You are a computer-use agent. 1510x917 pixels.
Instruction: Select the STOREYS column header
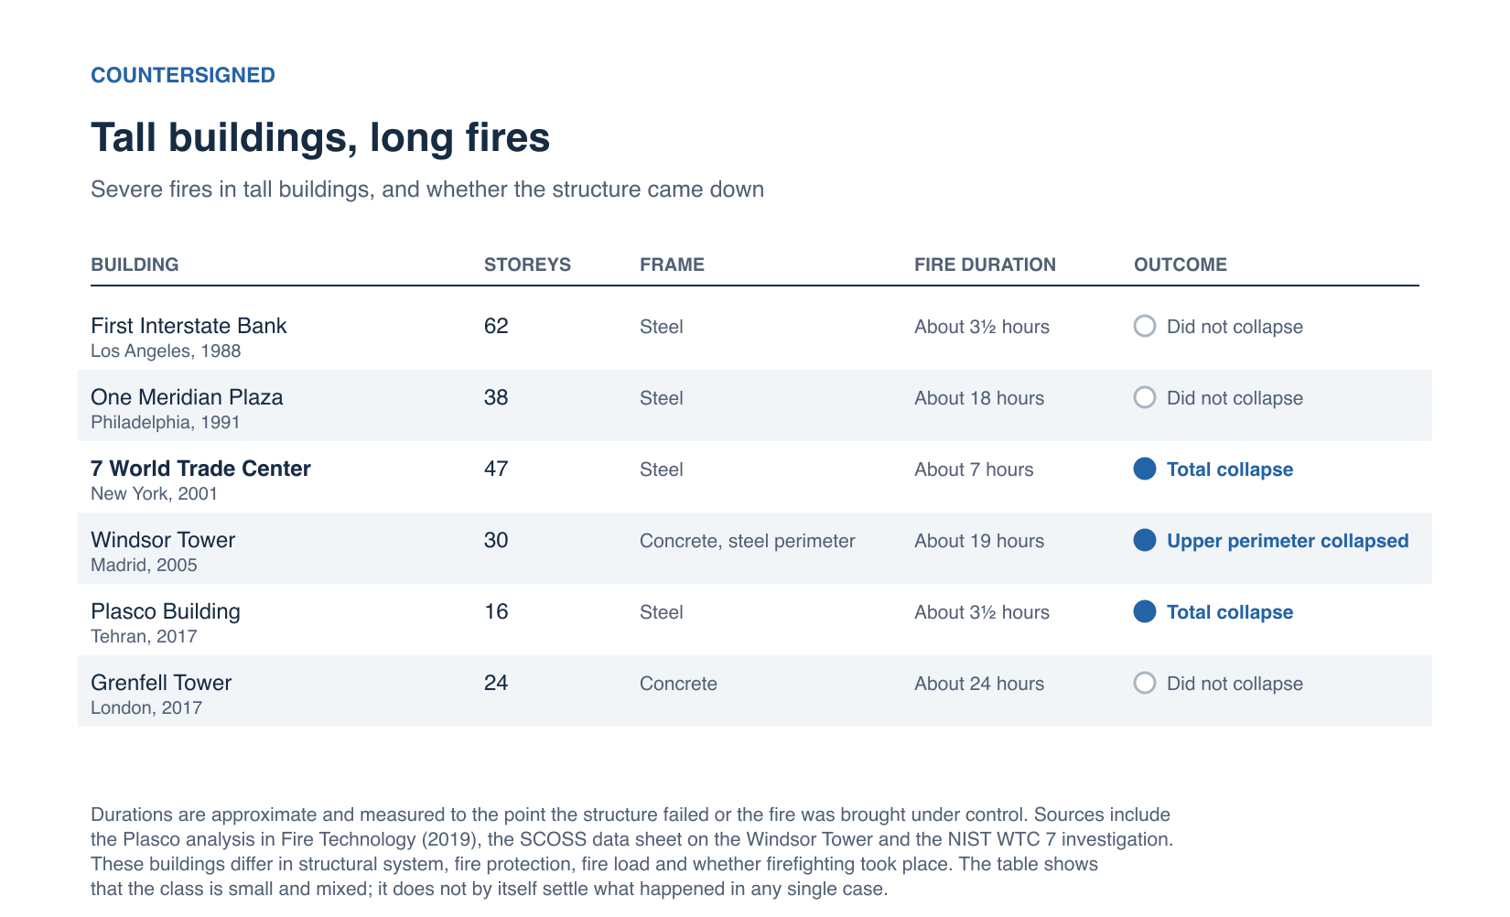(527, 264)
